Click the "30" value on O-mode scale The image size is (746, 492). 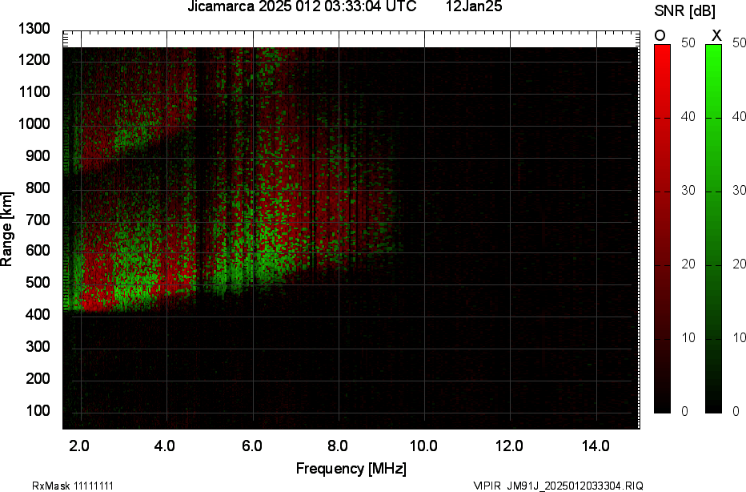[688, 191]
